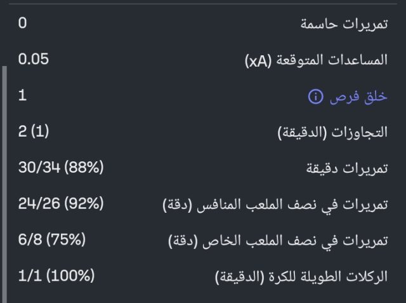
Task: Click the 30/34 accurate passes count
Action: (39, 168)
